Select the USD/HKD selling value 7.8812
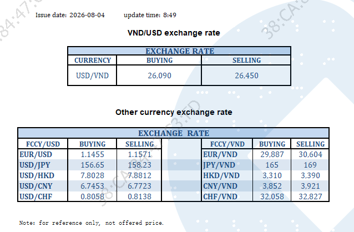This screenshot has height=232, width=354. click(x=139, y=175)
